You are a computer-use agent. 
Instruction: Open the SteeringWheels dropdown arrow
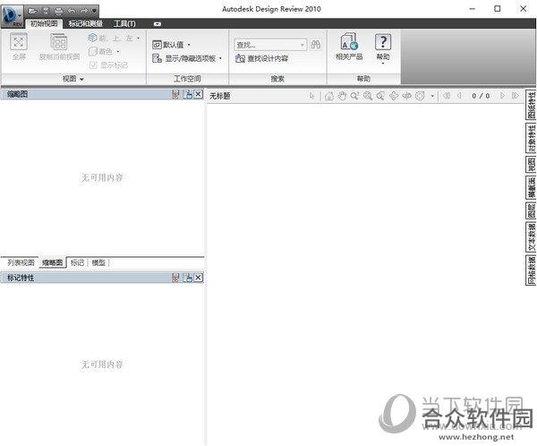(432, 96)
